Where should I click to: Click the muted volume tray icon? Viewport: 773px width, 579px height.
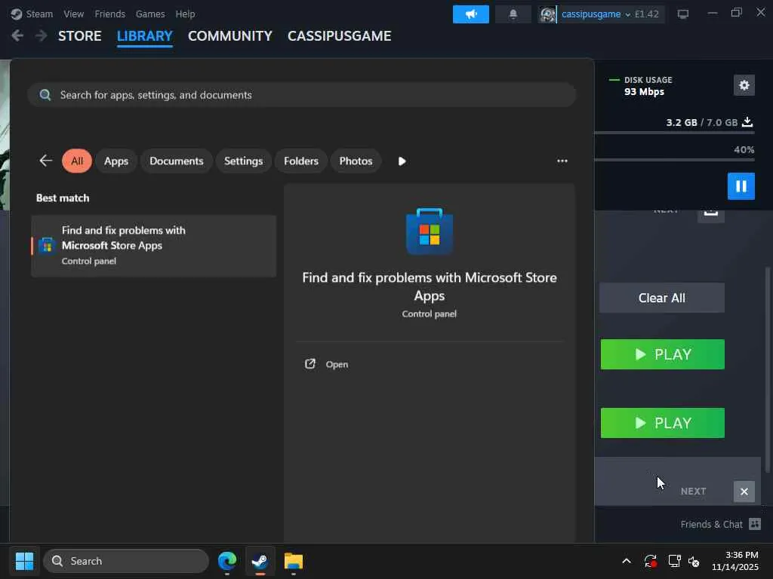(694, 561)
